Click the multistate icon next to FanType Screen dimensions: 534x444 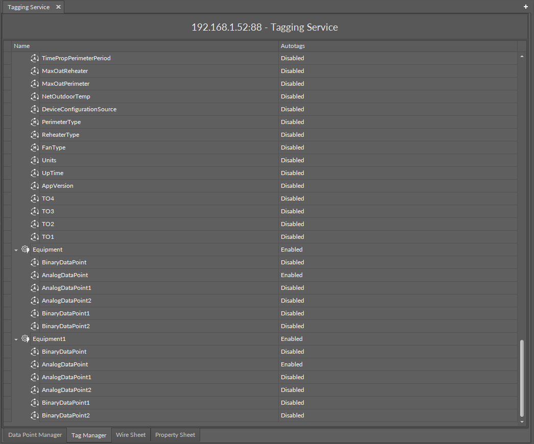click(34, 147)
